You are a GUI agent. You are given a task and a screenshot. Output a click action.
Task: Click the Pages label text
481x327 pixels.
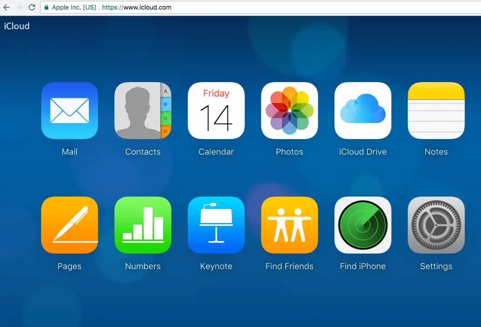click(70, 266)
